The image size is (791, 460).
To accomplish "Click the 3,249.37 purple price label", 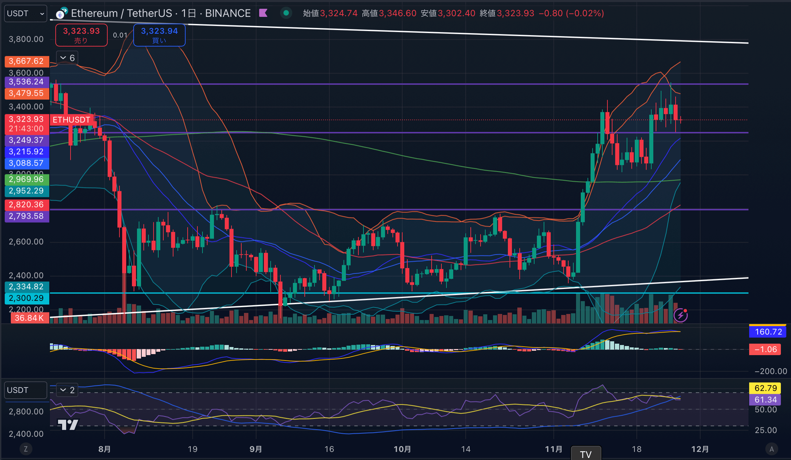I will coord(27,140).
